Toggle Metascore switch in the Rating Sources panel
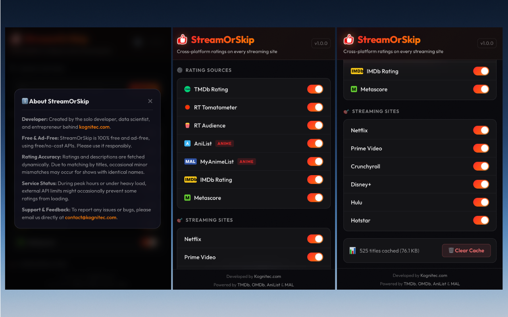Screen dimensions: 508x317 coord(315,197)
